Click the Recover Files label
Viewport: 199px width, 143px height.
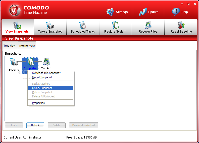[x=148, y=32]
